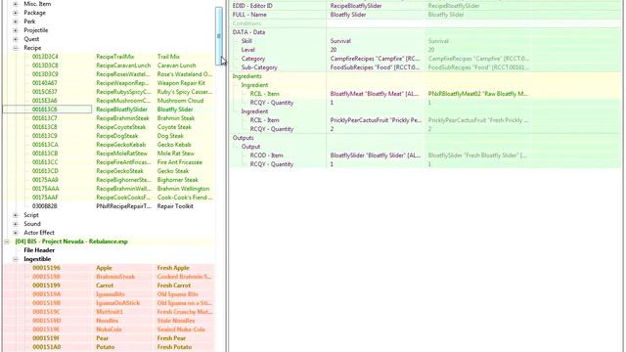Select the Caravan Lunch recipe row

click(x=109, y=66)
